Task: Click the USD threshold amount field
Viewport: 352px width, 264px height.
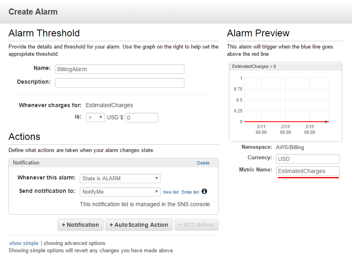Action: pyautogui.click(x=142, y=118)
